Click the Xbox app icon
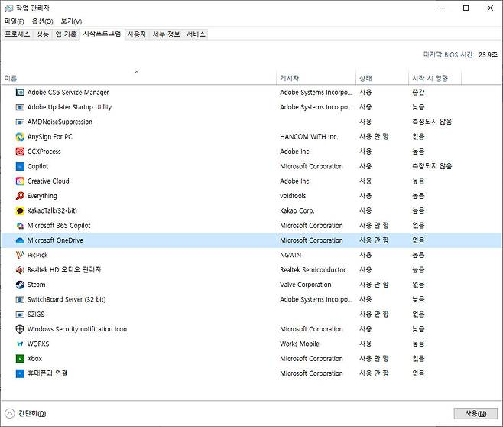Image resolution: width=503 pixels, height=427 pixels. (20, 359)
